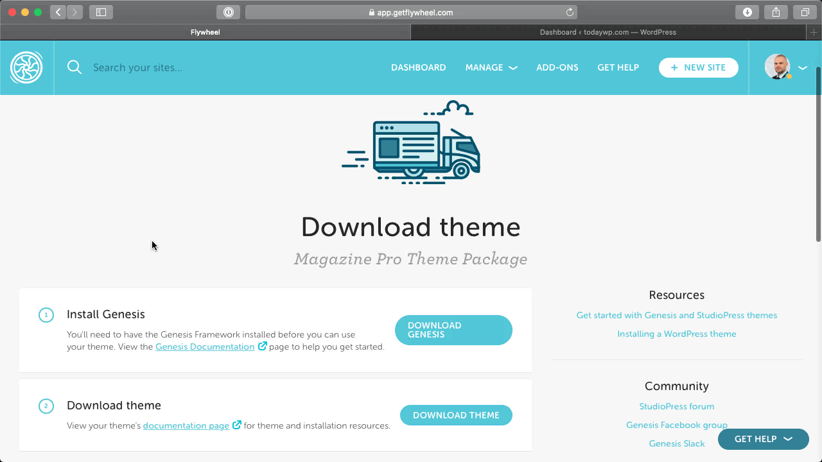The width and height of the screenshot is (822, 462).
Task: Show all tabs overview icon
Action: 805,12
